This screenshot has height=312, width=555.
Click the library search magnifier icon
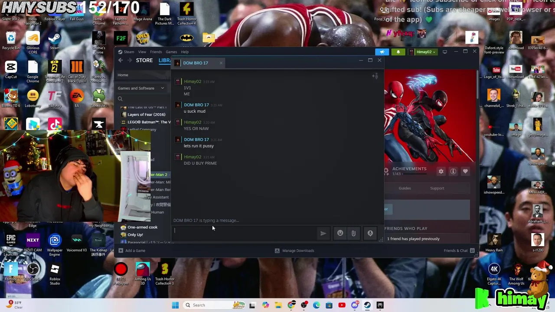pos(120,99)
